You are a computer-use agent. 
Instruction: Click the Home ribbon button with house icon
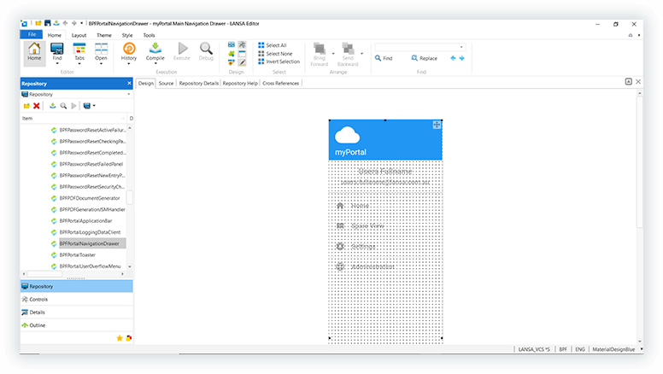point(34,52)
